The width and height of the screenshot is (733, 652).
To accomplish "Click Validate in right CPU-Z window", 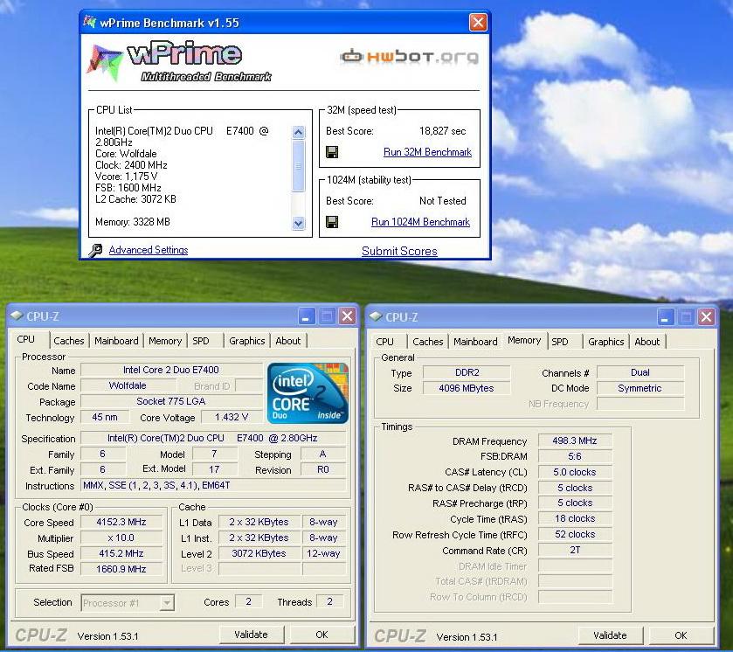I will click(610, 635).
